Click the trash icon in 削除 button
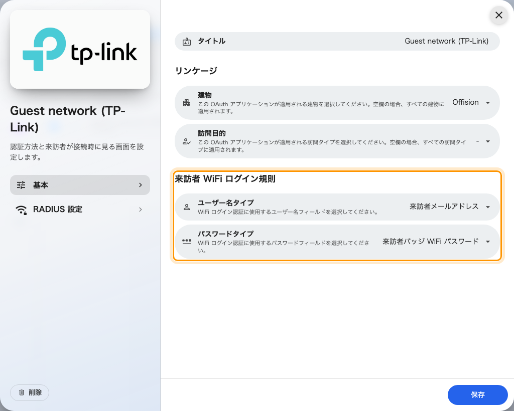Screen dimensions: 514x411 click(22, 392)
